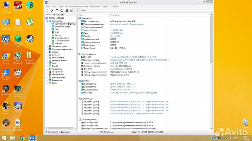Screen dimensions: 252x141
Task: Expand the Тесты tree node
Action: pos(47,83)
